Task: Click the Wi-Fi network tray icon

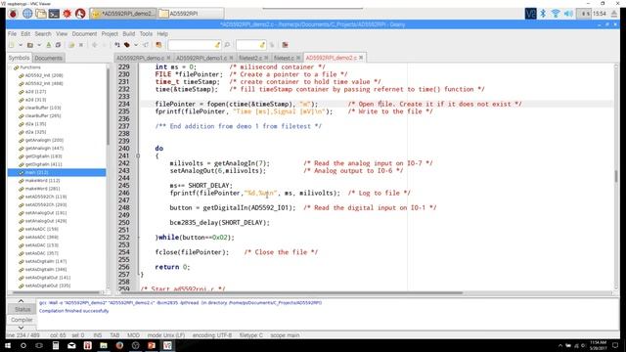Action: pos(556,14)
